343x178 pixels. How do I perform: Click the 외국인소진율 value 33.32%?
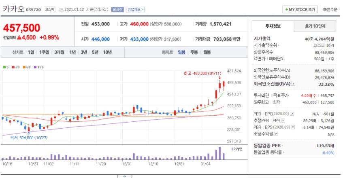(x=326, y=84)
